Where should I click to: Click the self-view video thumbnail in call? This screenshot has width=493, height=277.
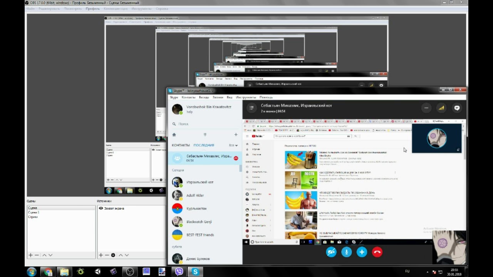click(437, 138)
